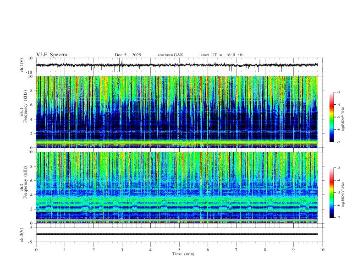The width and height of the screenshot is (363, 280).
Task: Click the ch.2 spectrogram plot area
Action: pyautogui.click(x=176, y=188)
